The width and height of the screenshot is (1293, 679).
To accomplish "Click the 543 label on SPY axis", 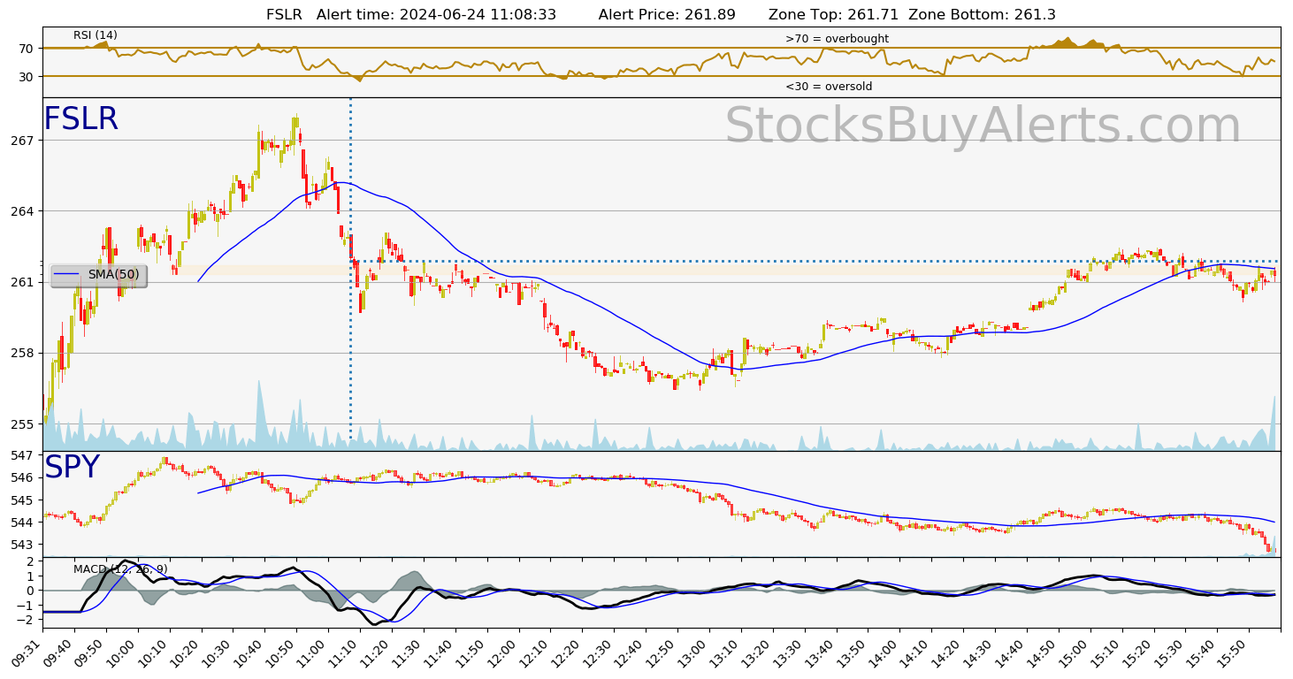I will point(22,545).
